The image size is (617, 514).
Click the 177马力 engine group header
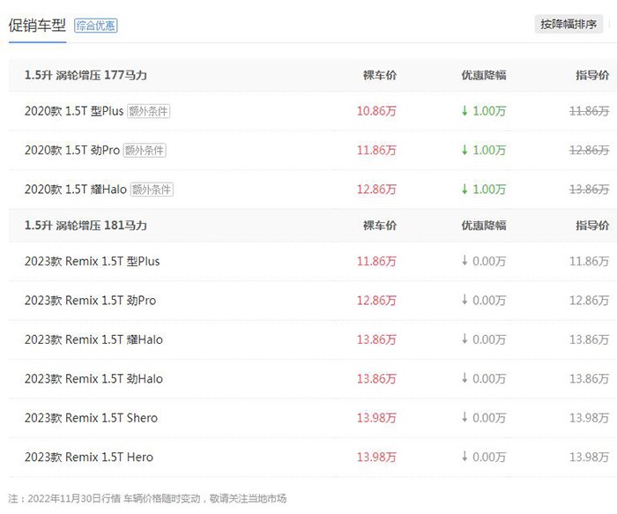[x=85, y=75]
